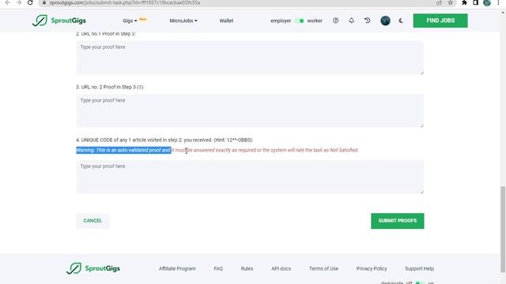
Task: Click the page vertical scrollbar thumb
Action: pyautogui.click(x=503, y=230)
